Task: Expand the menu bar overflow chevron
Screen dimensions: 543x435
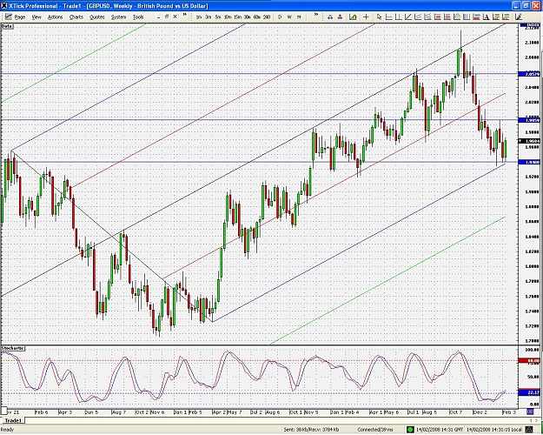Action: (x=184, y=15)
